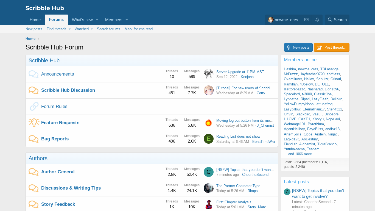Select the Forums tab

point(56,20)
